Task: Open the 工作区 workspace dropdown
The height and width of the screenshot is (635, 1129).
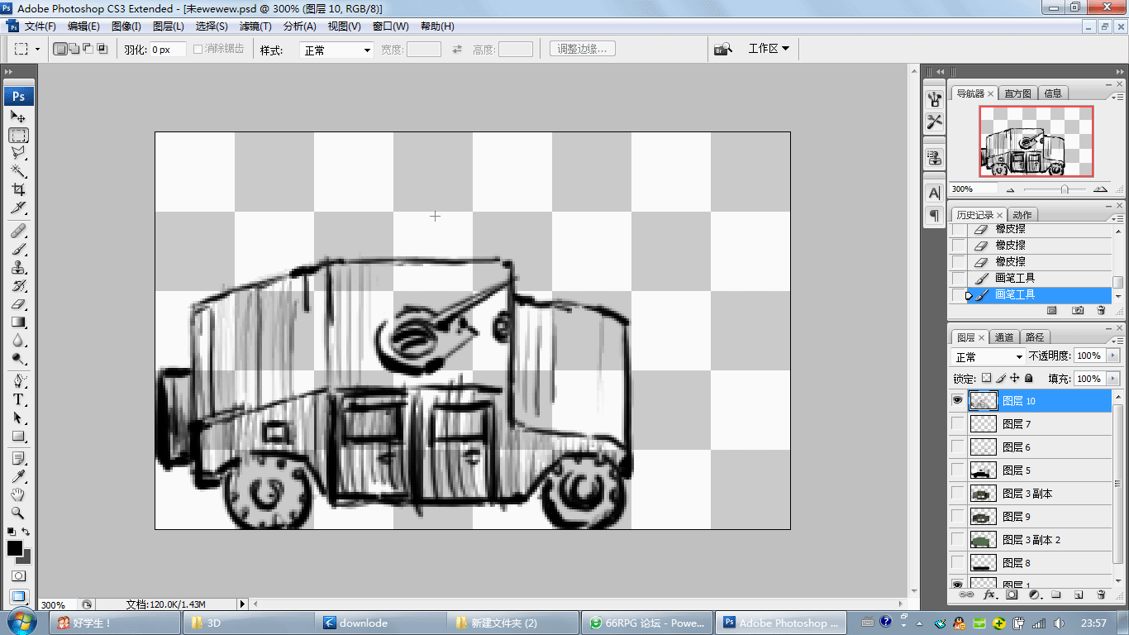Action: click(769, 49)
